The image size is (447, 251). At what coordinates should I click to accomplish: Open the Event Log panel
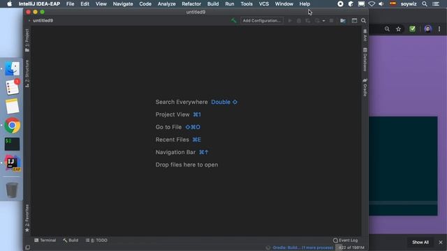pos(345,240)
